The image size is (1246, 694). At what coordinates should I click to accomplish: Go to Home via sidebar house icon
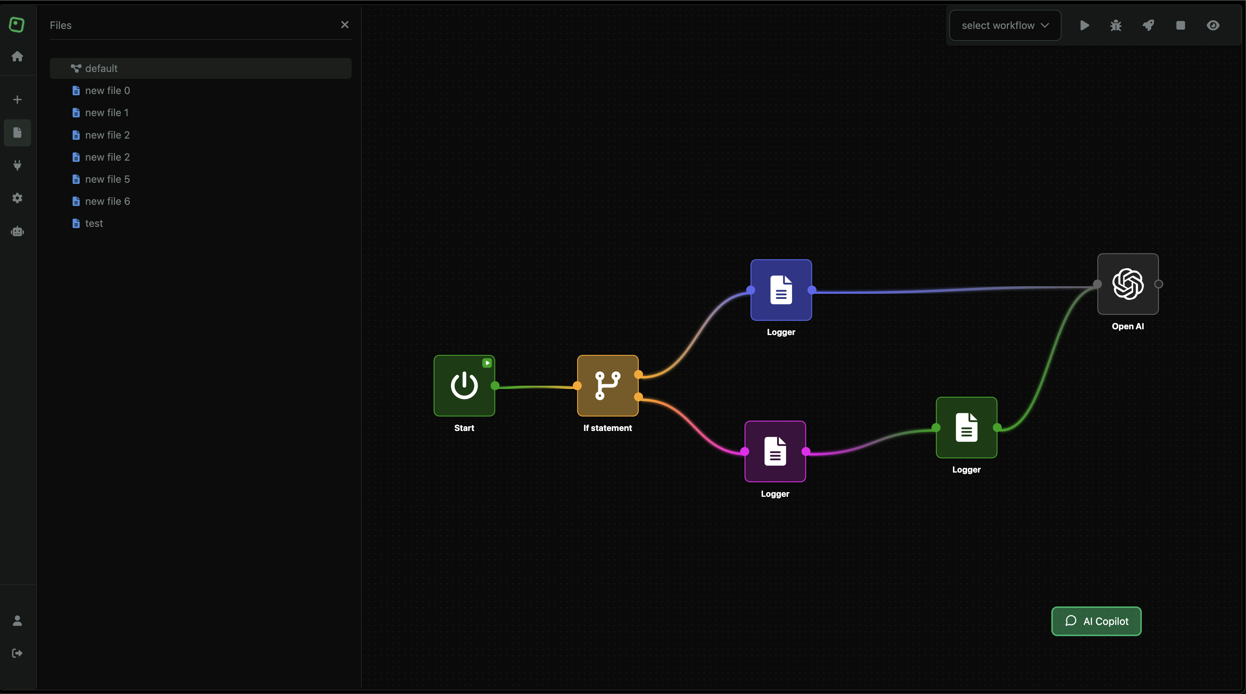click(x=17, y=56)
